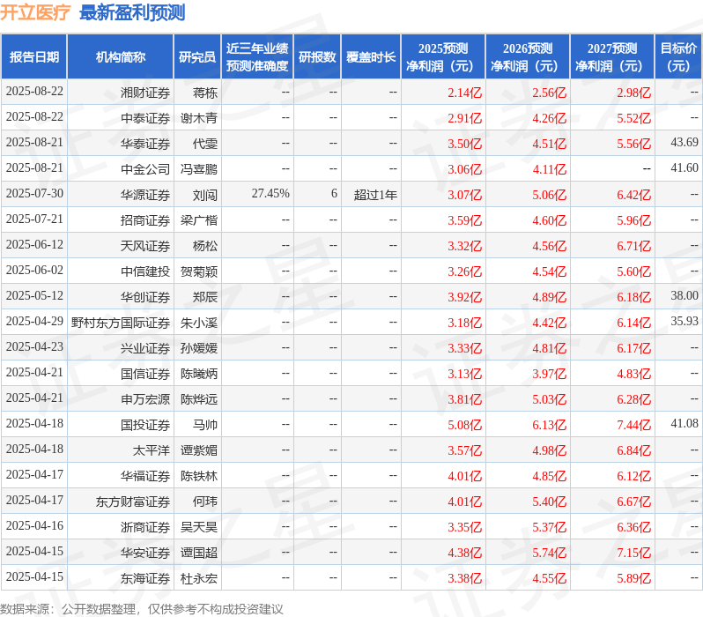Click the 研究员 column header
This screenshot has width=703, height=617.
pos(197,57)
